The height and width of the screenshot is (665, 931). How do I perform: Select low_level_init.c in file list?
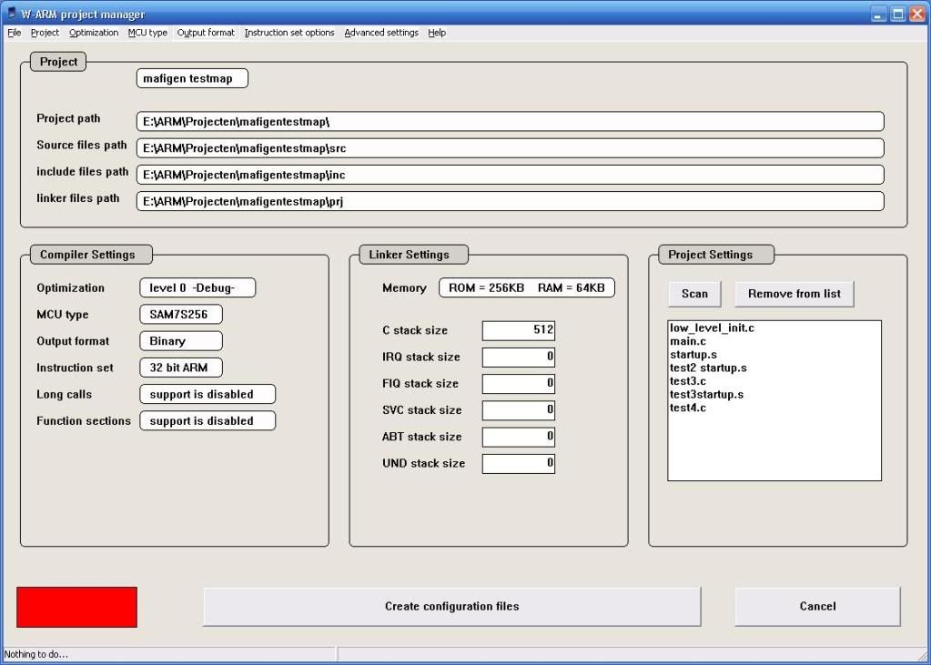[712, 327]
